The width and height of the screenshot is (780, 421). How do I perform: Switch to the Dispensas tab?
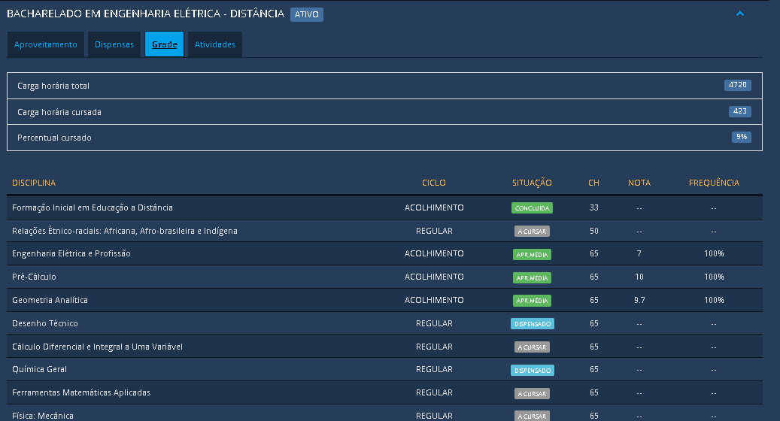tap(114, 44)
